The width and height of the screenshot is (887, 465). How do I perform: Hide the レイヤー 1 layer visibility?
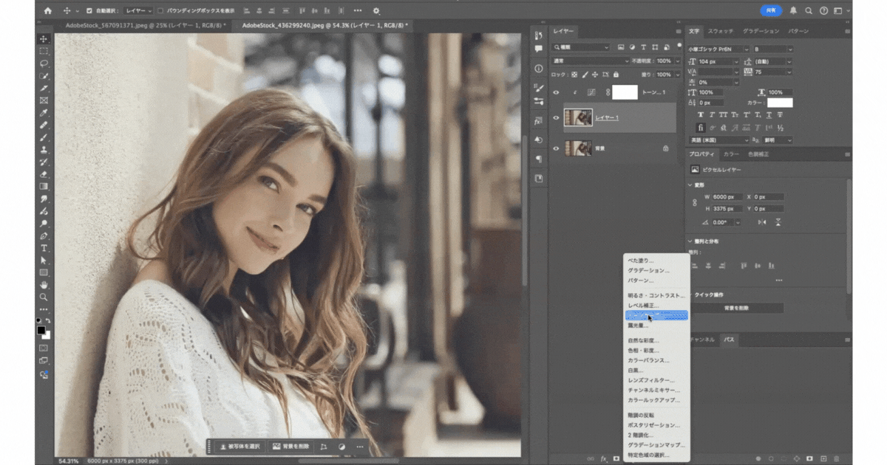pos(556,118)
